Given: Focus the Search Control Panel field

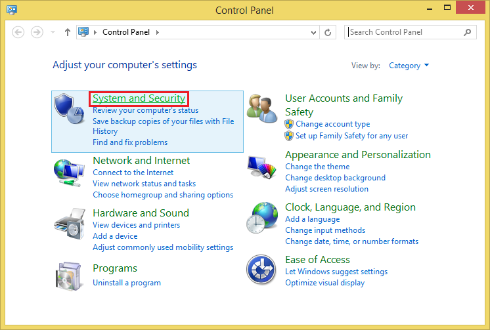Looking at the screenshot, I should pyautogui.click(x=411, y=32).
